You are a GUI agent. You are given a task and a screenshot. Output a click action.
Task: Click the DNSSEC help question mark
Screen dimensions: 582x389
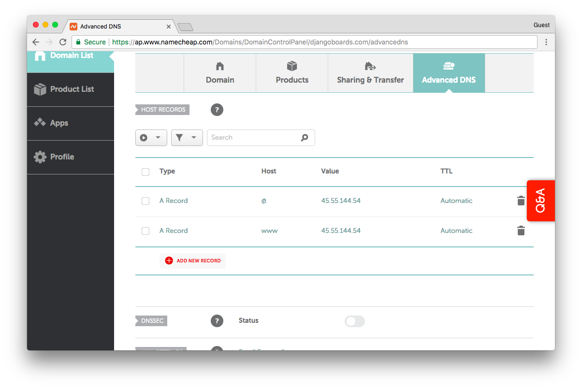tap(217, 321)
